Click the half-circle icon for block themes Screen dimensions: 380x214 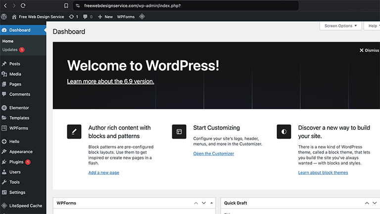pos(284,131)
